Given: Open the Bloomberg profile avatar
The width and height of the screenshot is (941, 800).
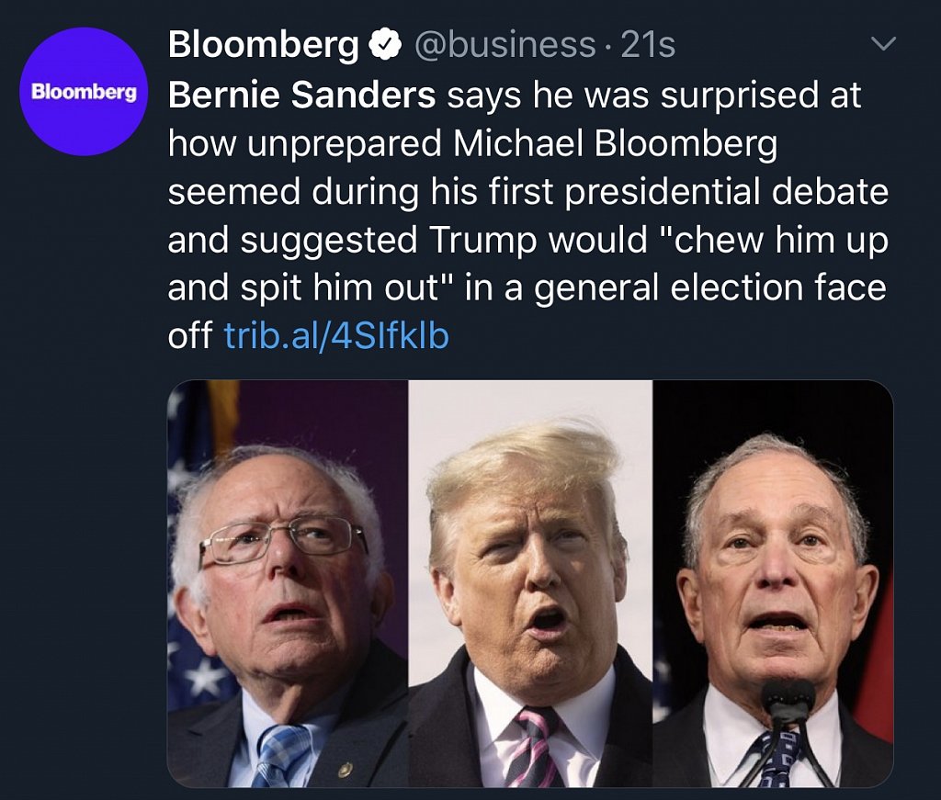Looking at the screenshot, I should point(84,91).
